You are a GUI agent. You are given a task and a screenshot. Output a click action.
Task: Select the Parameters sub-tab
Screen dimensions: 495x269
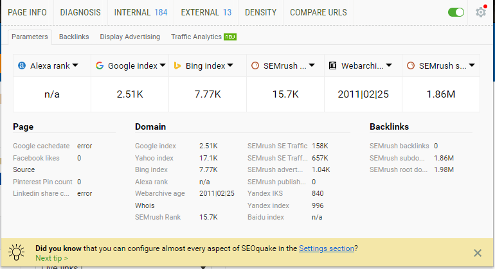(30, 37)
